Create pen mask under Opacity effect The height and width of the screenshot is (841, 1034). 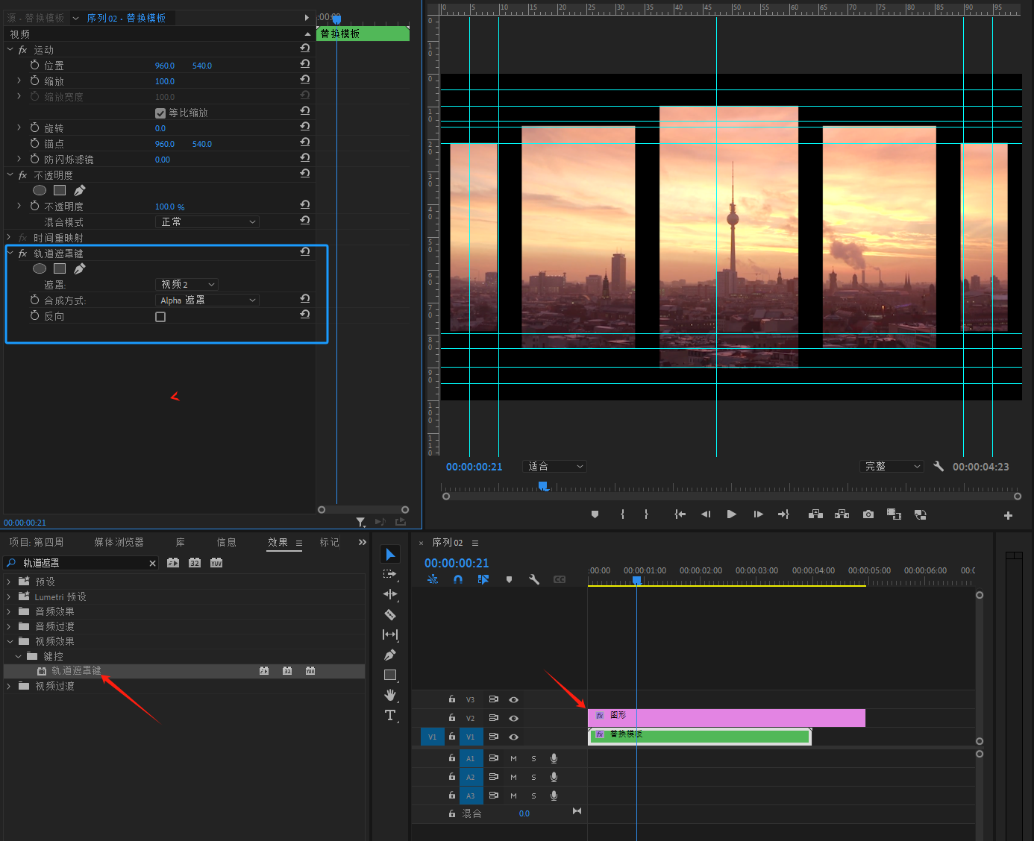[x=80, y=190]
